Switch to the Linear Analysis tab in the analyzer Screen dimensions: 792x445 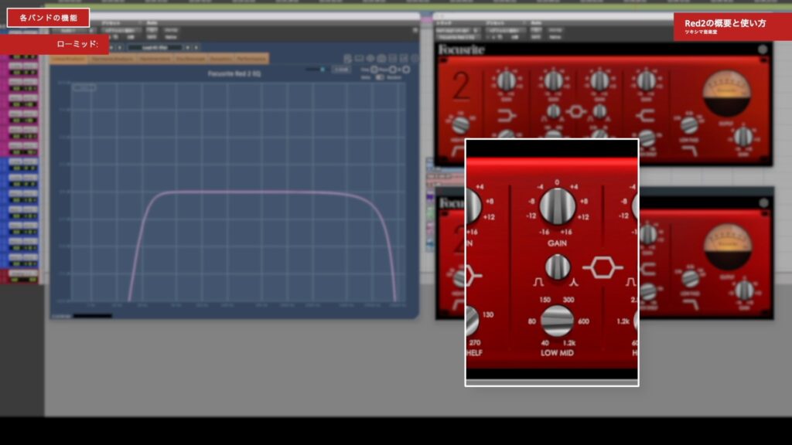tap(69, 59)
